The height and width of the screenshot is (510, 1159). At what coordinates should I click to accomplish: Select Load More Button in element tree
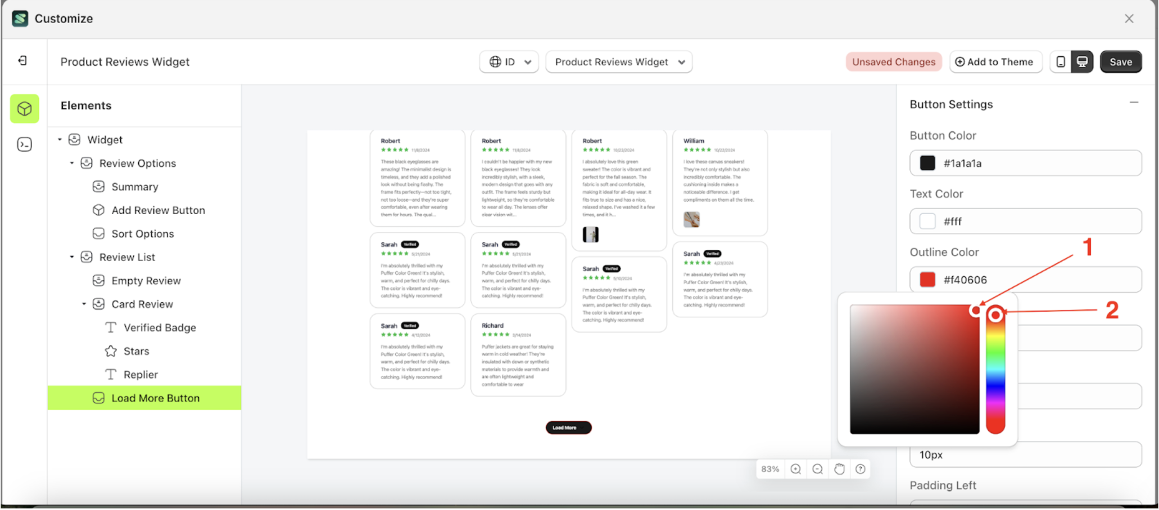155,398
